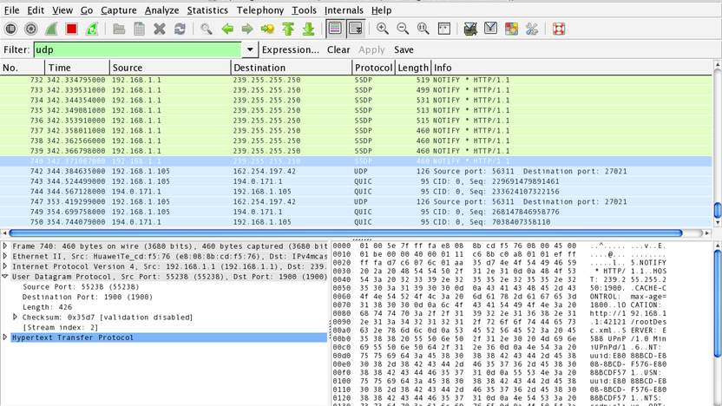Edit capture filters icon
722x406 pixels.
point(470,29)
